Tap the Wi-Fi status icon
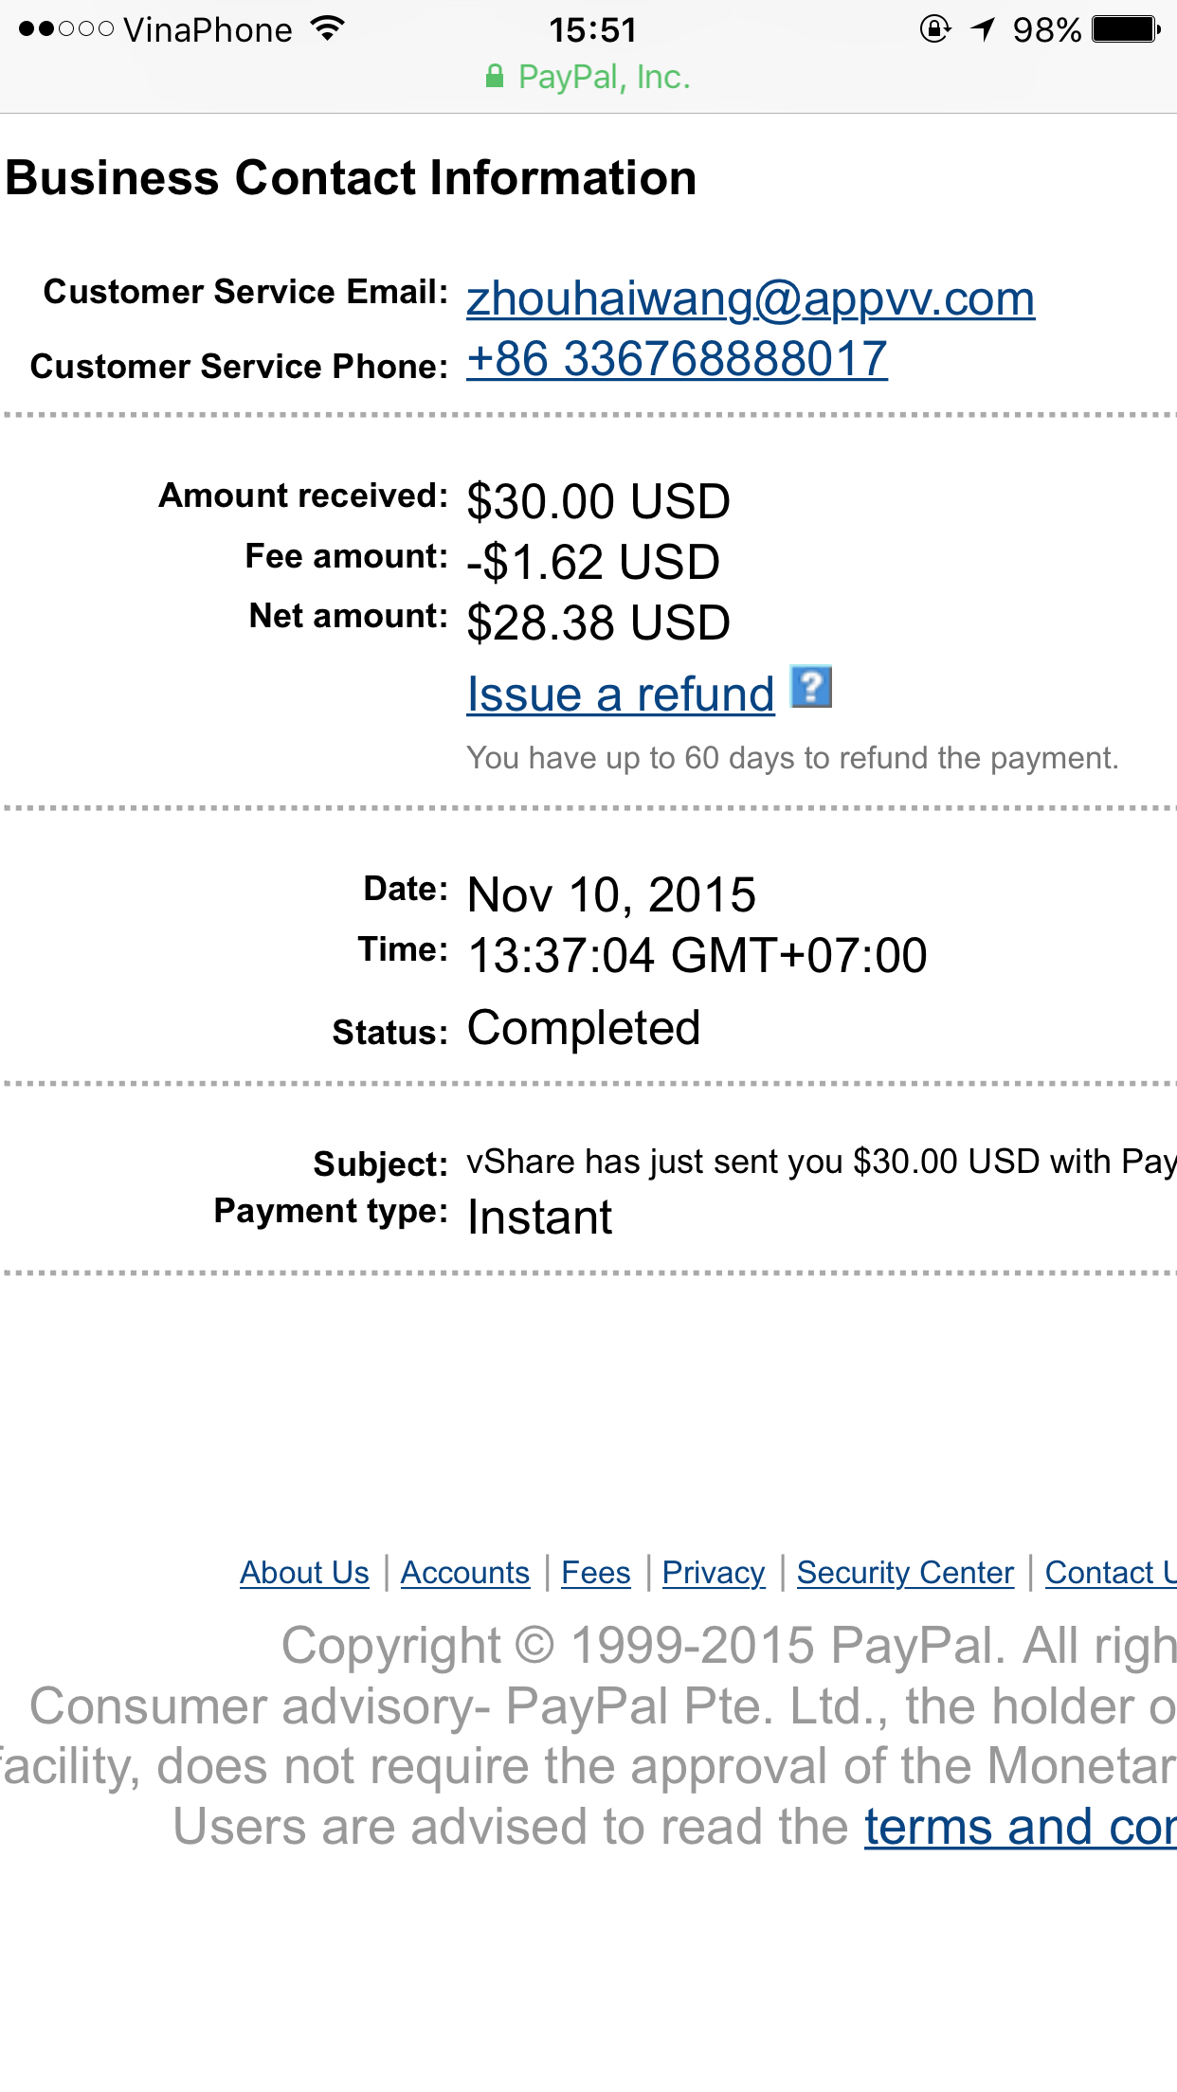The height and width of the screenshot is (2092, 1177). (x=327, y=29)
